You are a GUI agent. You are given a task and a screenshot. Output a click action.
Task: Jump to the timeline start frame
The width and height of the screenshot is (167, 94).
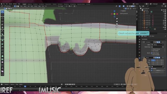pyautogui.click(x=65, y=84)
